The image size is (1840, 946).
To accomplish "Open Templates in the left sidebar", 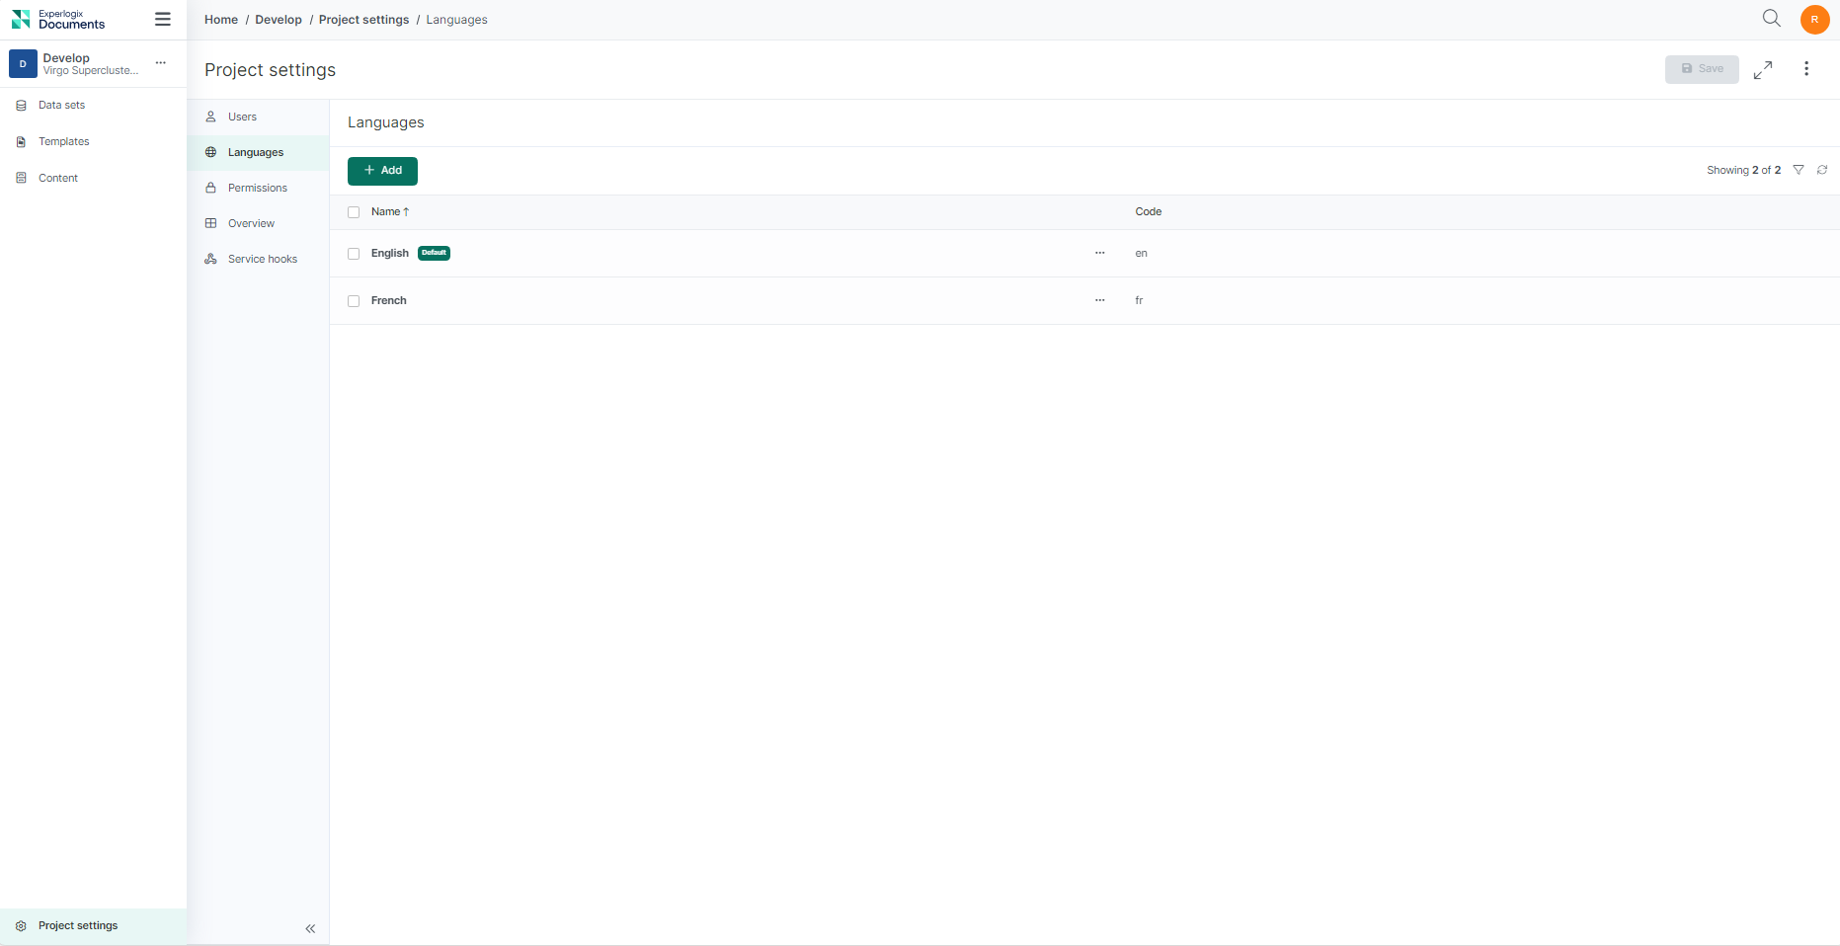I will pyautogui.click(x=63, y=142).
